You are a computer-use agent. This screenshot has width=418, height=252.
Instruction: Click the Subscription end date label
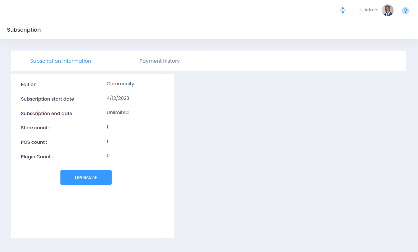click(46, 113)
